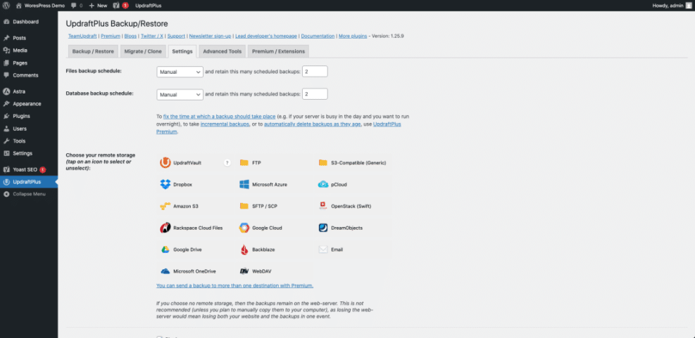
Task: Open UpdraftPlus in sidebar
Action: (x=29, y=182)
